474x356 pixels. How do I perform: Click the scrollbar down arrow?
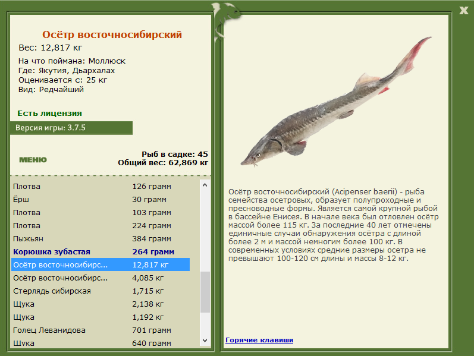(x=205, y=341)
